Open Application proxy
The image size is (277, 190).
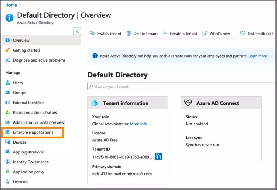[x=28, y=172]
